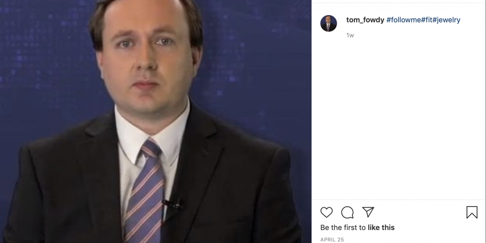This screenshot has height=243, width=486.
Task: Save the post with the bookmark icon
Action: click(472, 212)
